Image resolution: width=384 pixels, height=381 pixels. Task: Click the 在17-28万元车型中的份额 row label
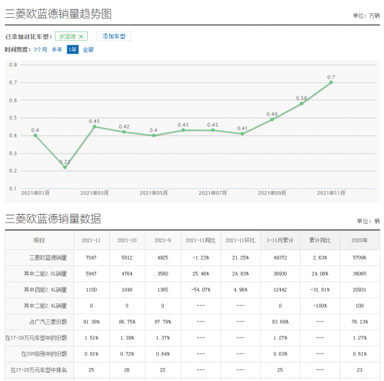click(36, 338)
